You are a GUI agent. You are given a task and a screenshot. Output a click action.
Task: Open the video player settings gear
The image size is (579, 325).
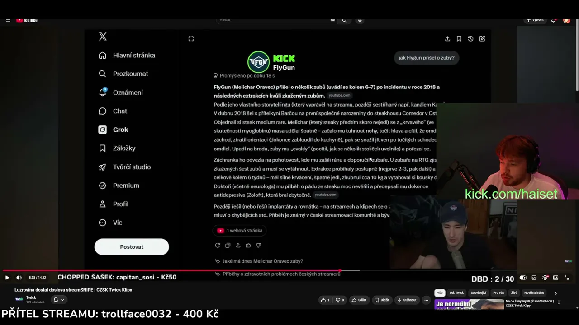click(545, 278)
